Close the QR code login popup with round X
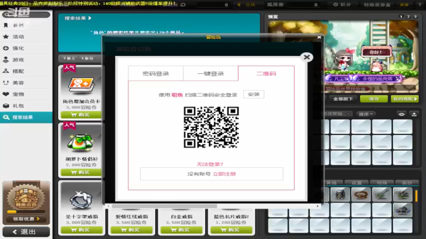Image resolution: width=426 pixels, height=239 pixels. [307, 57]
